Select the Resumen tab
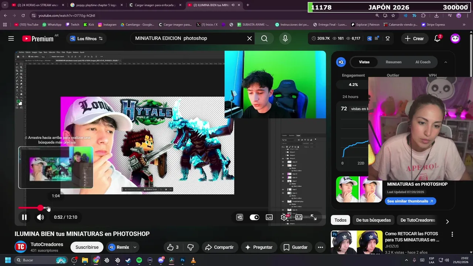Viewport: 473px width, 266px height. (394, 62)
